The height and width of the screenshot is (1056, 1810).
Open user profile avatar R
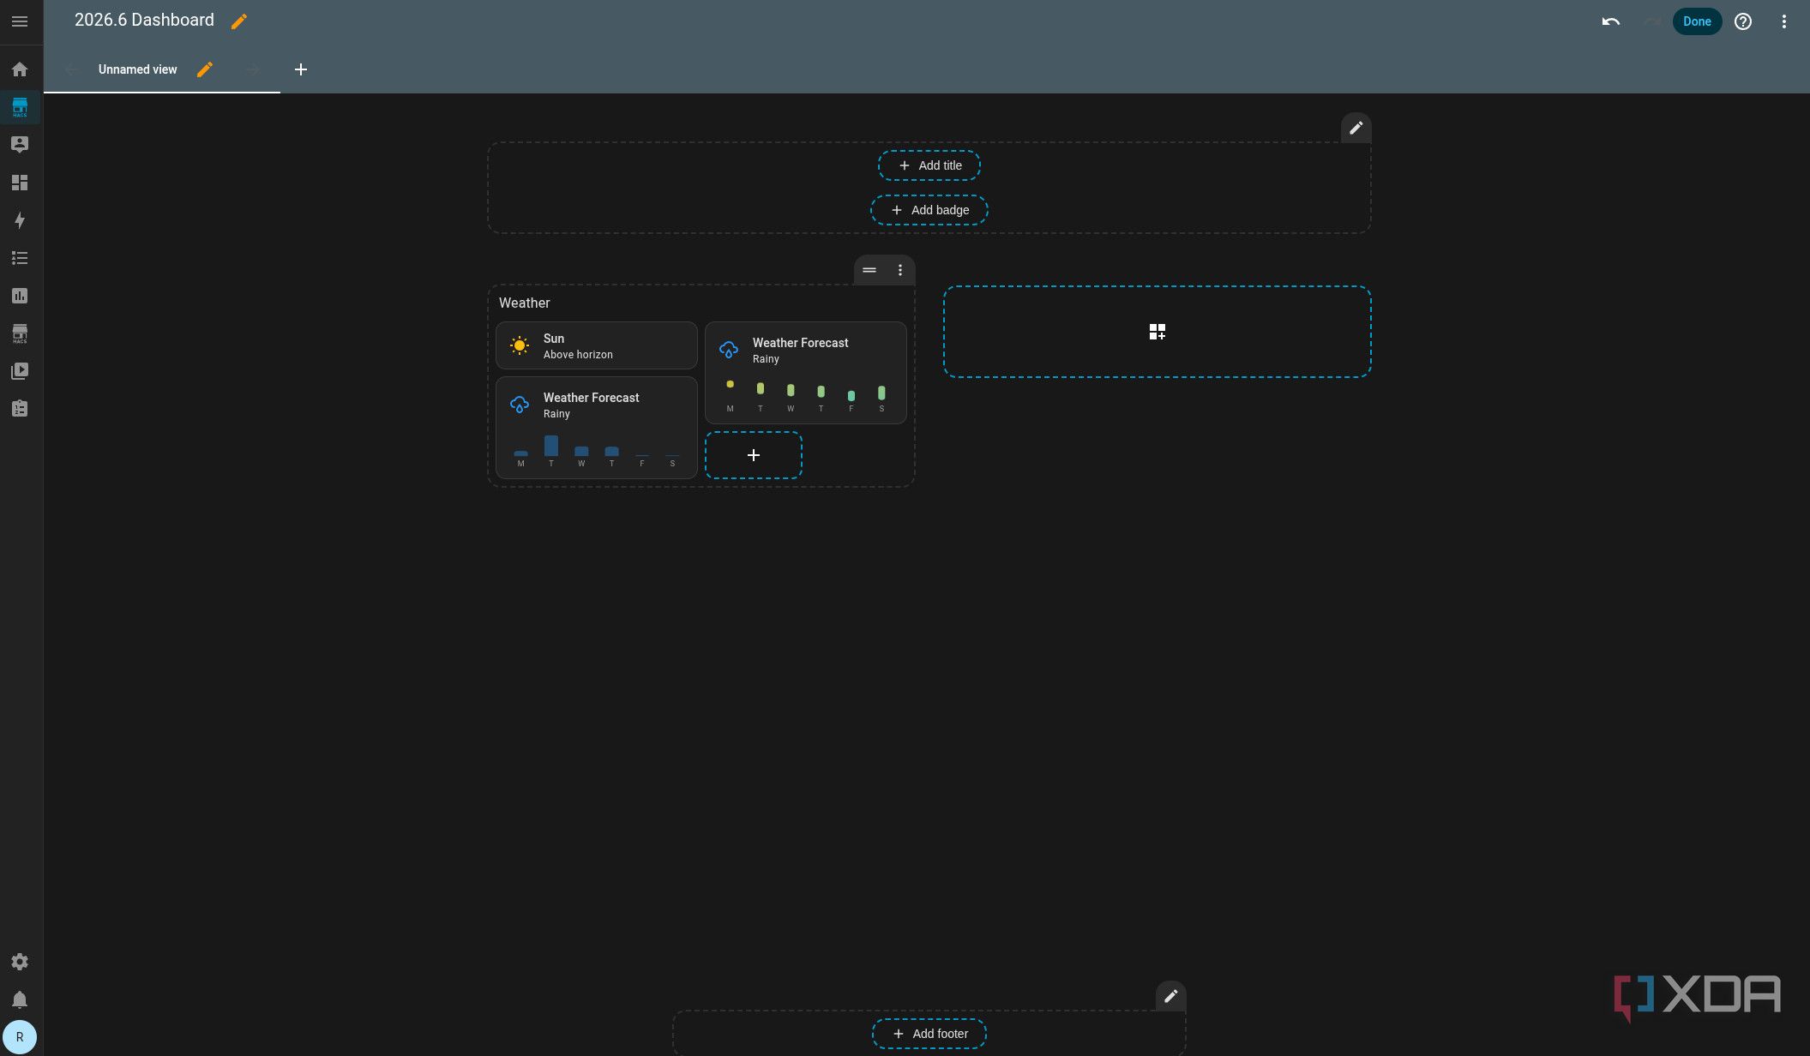coord(20,1037)
